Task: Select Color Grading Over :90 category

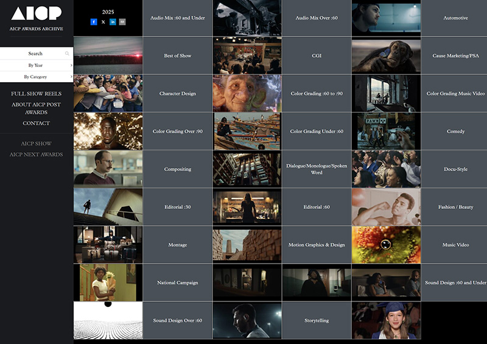Action: (178, 131)
